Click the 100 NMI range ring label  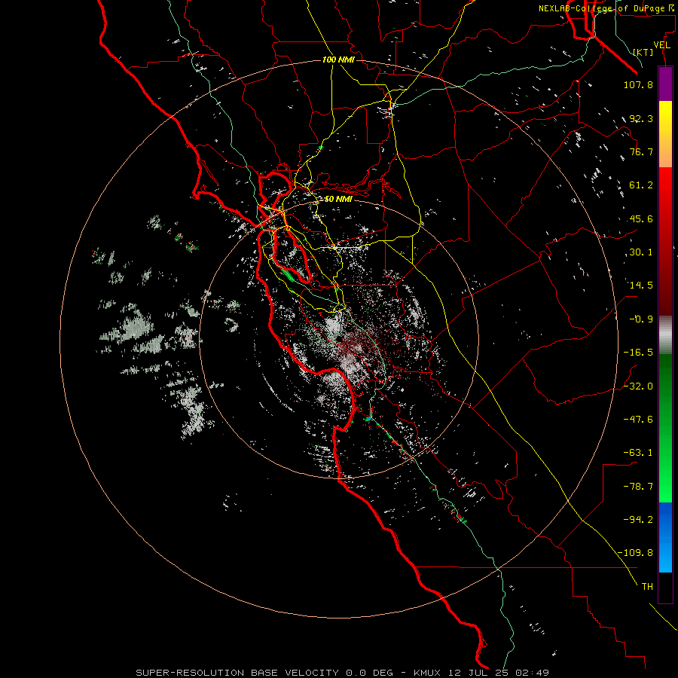coord(338,60)
